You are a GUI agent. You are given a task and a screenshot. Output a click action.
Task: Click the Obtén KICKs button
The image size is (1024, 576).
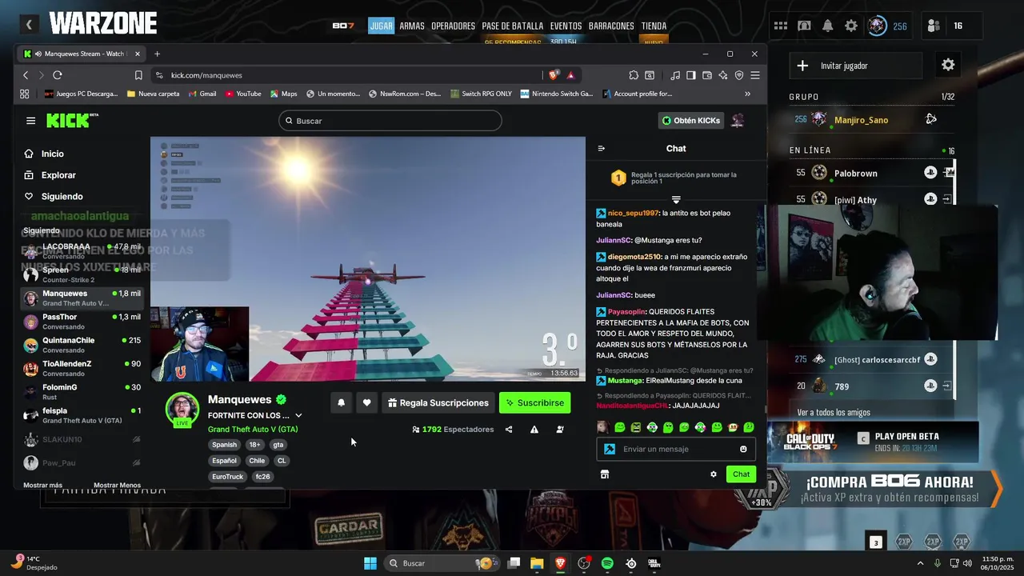click(x=691, y=121)
